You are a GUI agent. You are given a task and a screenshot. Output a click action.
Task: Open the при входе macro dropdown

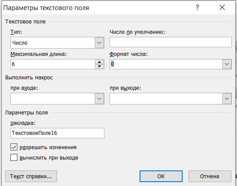click(x=99, y=98)
